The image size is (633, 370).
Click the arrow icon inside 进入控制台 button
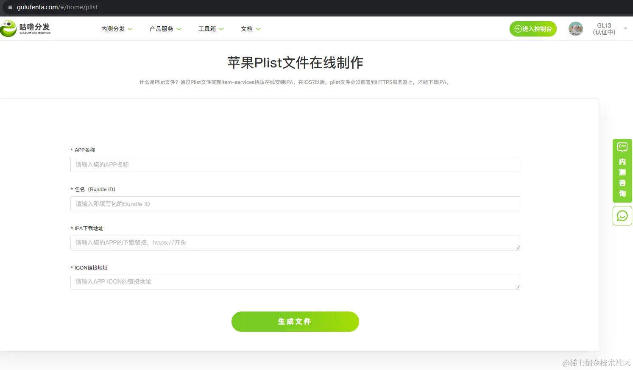point(518,28)
